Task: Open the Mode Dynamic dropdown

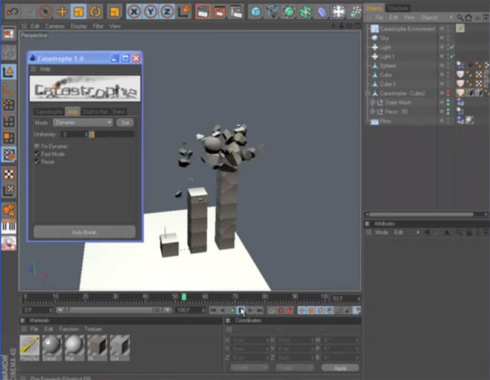Action: tap(83, 122)
